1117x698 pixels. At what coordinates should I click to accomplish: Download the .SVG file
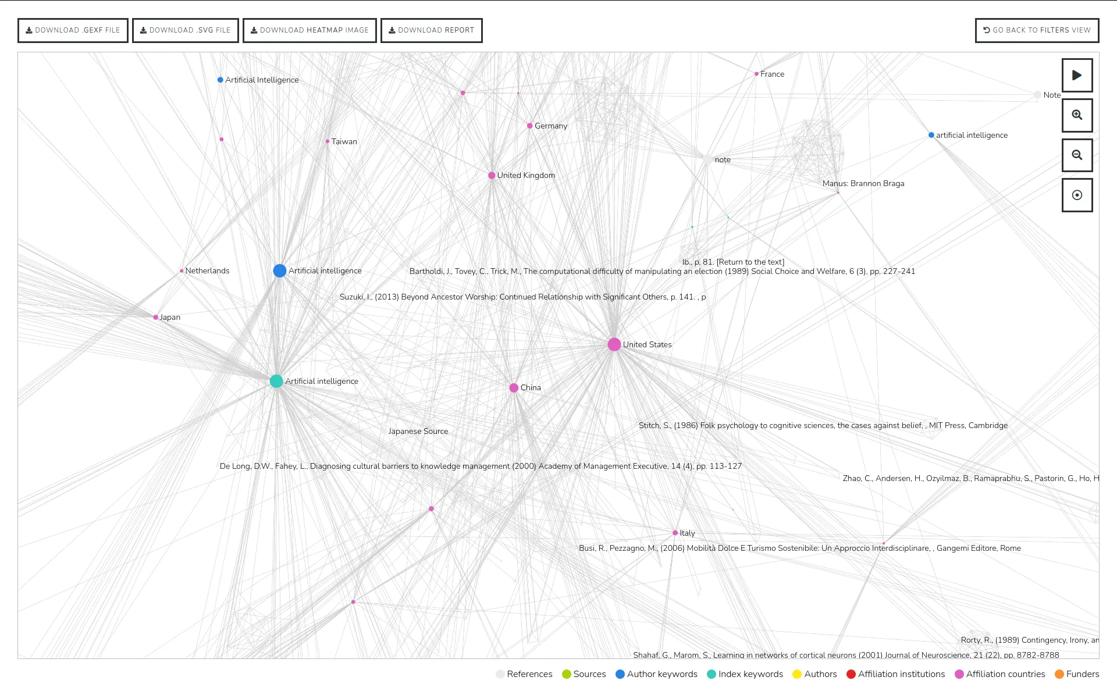pos(183,30)
